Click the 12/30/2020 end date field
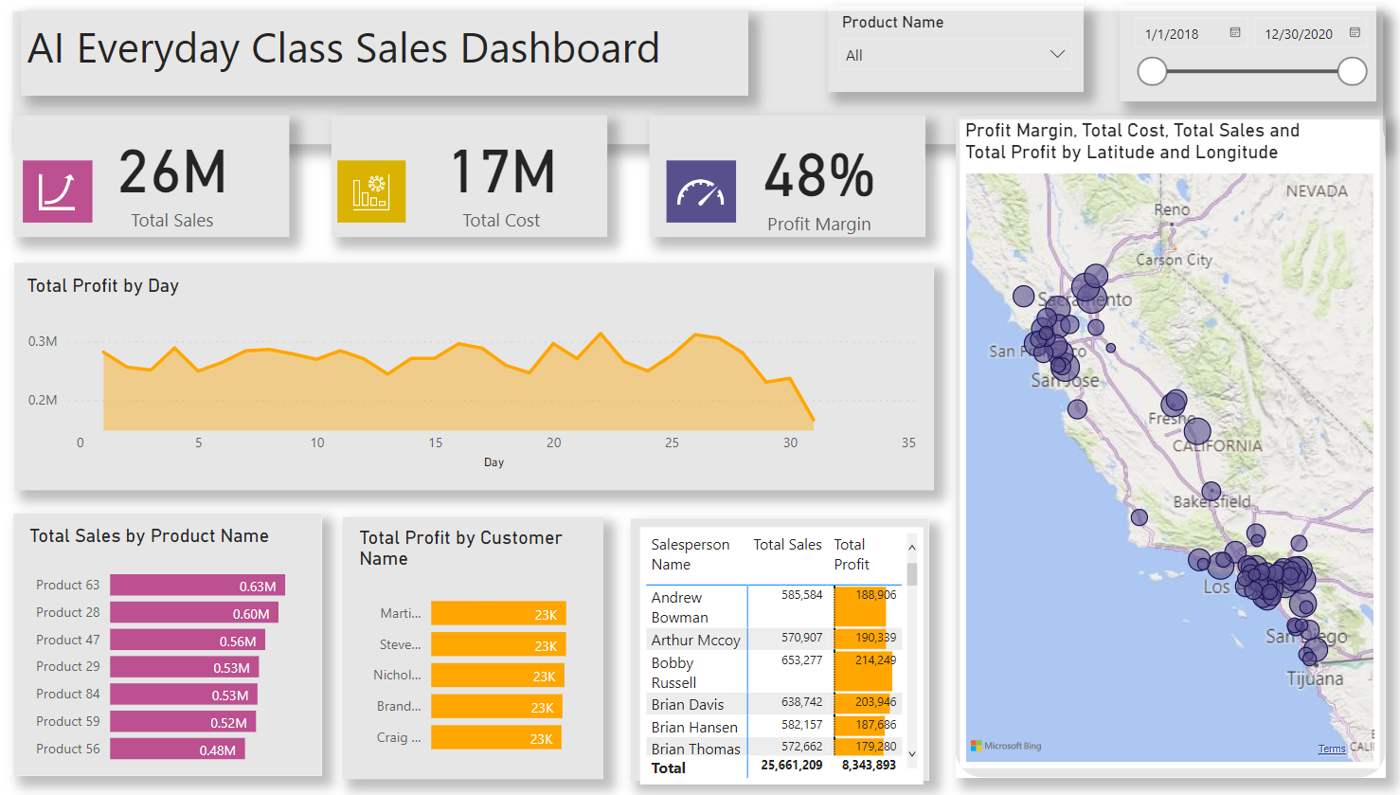Image resolution: width=1400 pixels, height=795 pixels. [x=1299, y=34]
